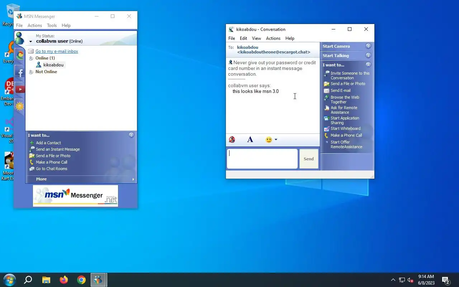This screenshot has width=459, height=287.
Task: Click Make a Phone Call icon in MSN Messenger
Action: coord(32,162)
